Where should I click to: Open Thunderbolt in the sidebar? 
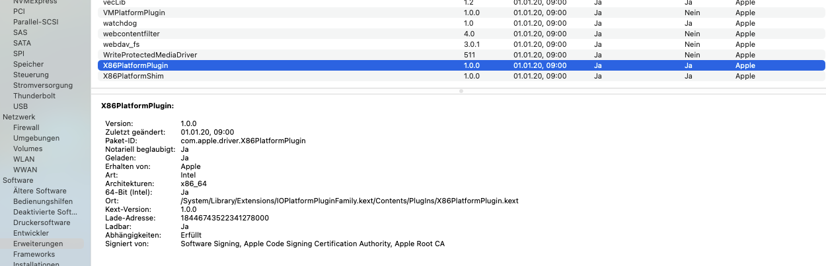point(34,96)
